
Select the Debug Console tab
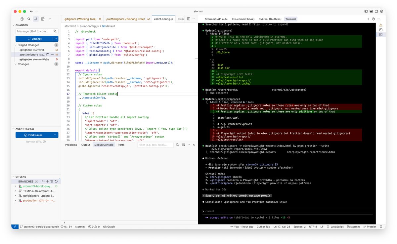[x=104, y=145]
